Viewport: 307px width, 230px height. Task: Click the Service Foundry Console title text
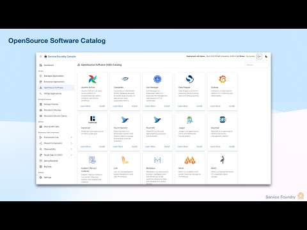pyautogui.click(x=62, y=56)
